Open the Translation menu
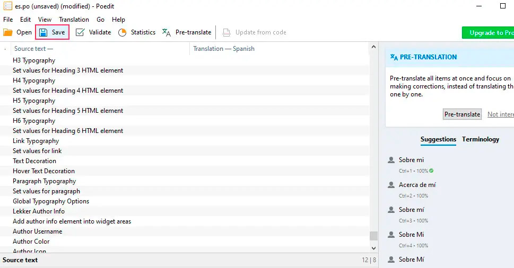Viewport: 514px width, 268px height. tap(74, 20)
